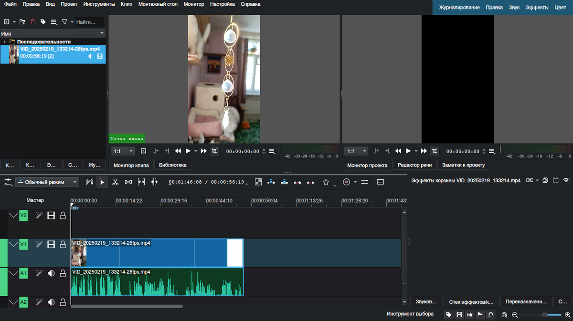Choose the ripple tool in timeline toolbar
This screenshot has height=321, width=573.
pos(154,182)
